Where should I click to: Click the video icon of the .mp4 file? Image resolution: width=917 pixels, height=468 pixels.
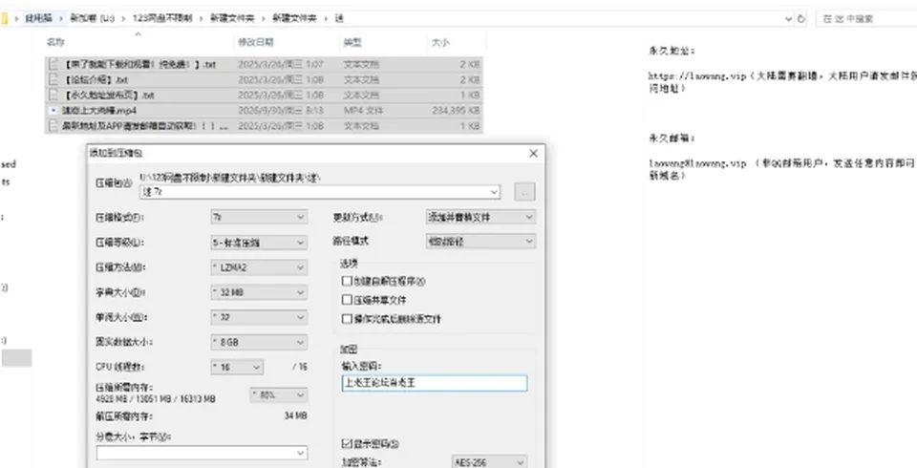point(53,110)
